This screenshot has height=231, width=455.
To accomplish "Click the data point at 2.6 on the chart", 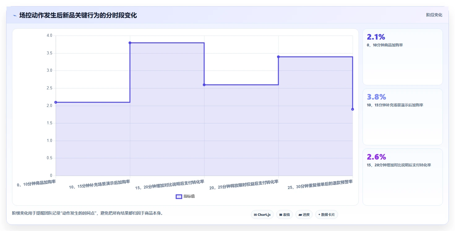I will 204,85.
